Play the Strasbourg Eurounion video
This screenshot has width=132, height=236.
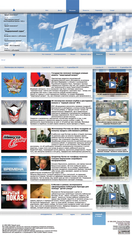(112, 196)
